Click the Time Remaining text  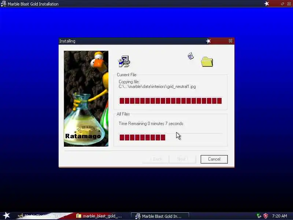pyautogui.click(x=151, y=124)
